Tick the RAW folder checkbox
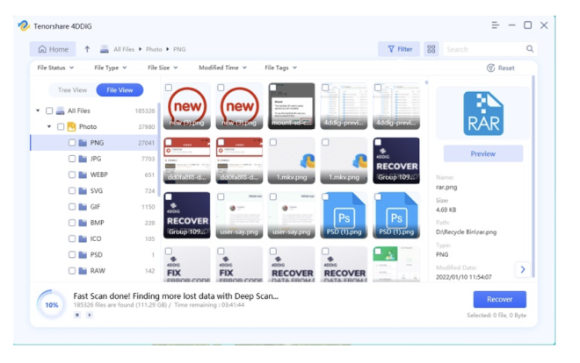Screen dimensions: 580x363 tap(72, 271)
